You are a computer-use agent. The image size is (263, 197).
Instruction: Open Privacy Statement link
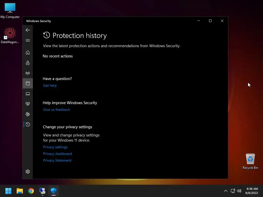click(x=57, y=161)
